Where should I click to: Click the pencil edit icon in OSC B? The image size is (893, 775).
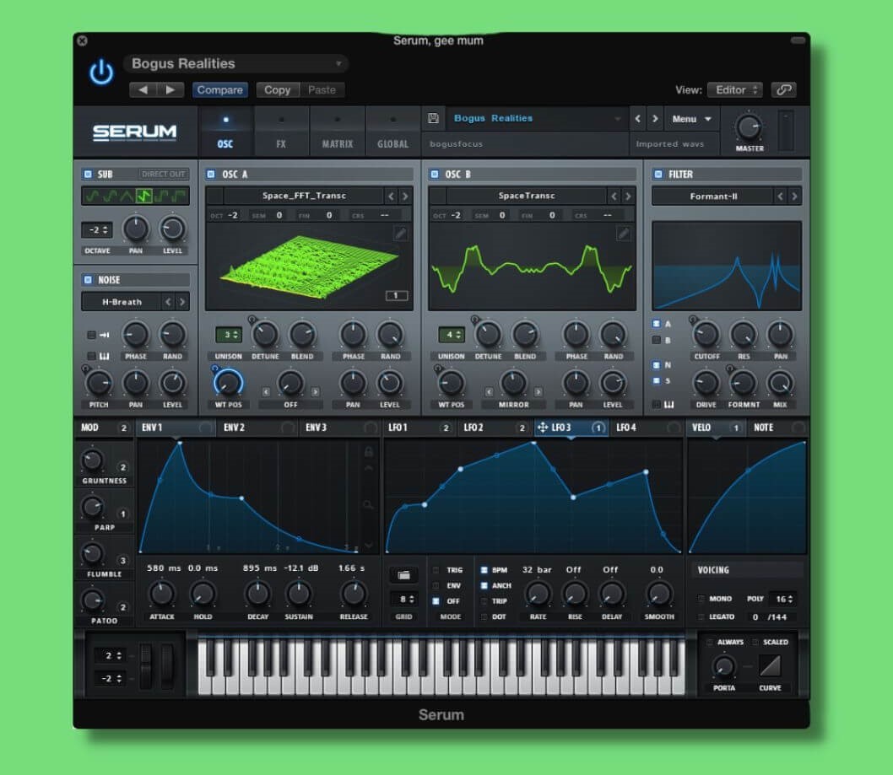pyautogui.click(x=623, y=234)
